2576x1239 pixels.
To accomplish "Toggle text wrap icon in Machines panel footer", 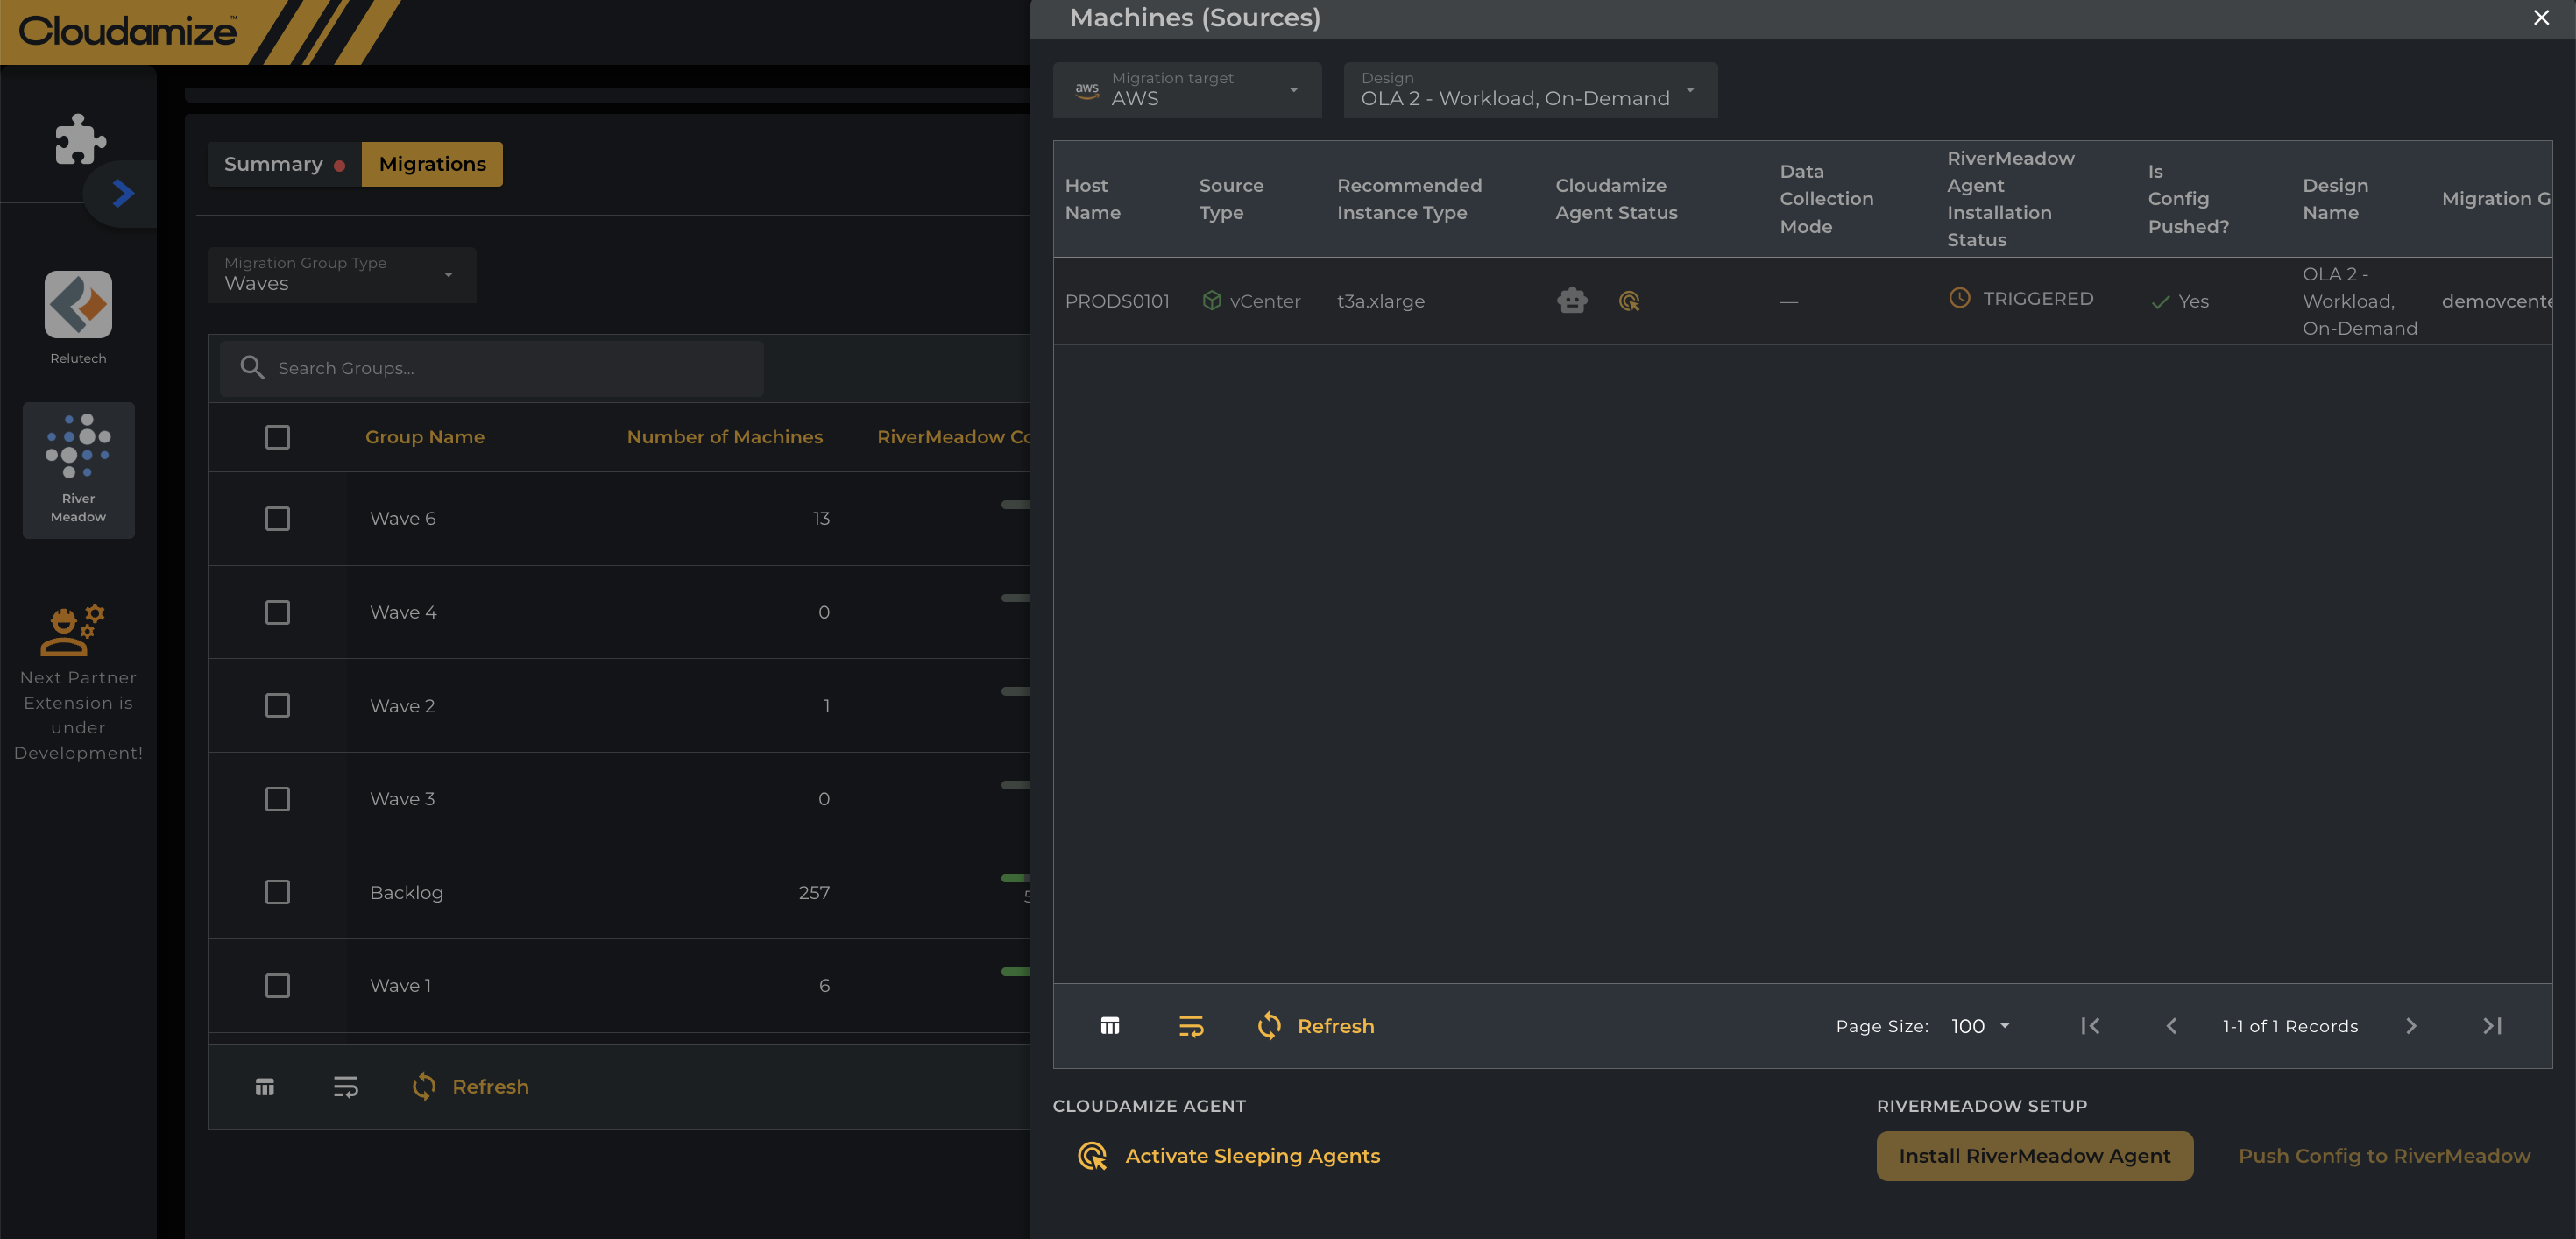I will tap(1190, 1026).
